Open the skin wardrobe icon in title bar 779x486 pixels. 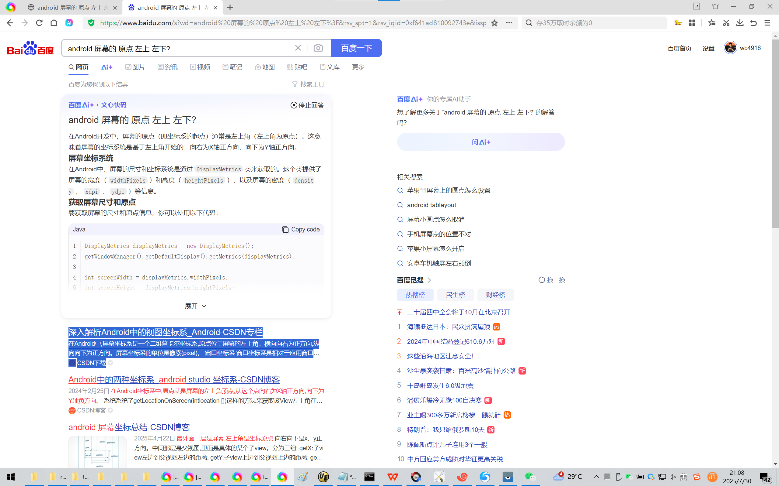715,7
